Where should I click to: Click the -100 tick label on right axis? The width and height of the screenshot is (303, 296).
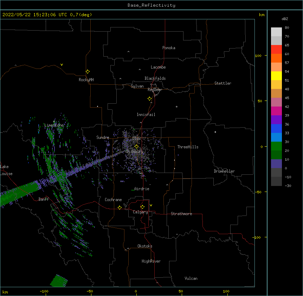pos(257,237)
